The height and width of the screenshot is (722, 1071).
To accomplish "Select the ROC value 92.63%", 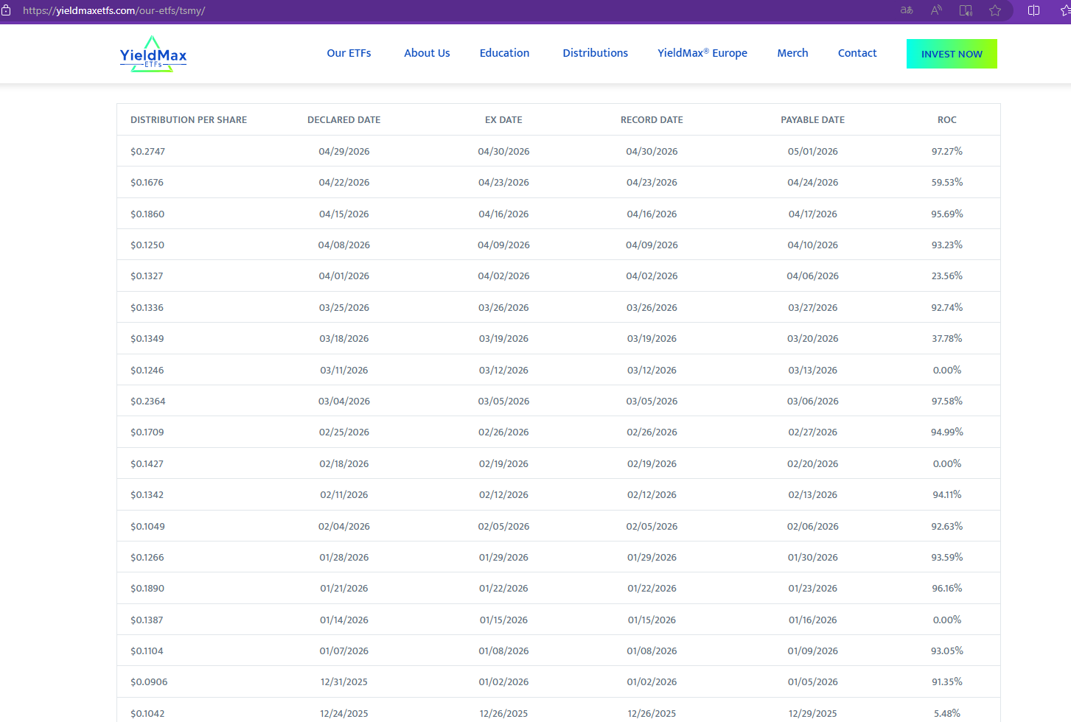I will click(x=947, y=527).
